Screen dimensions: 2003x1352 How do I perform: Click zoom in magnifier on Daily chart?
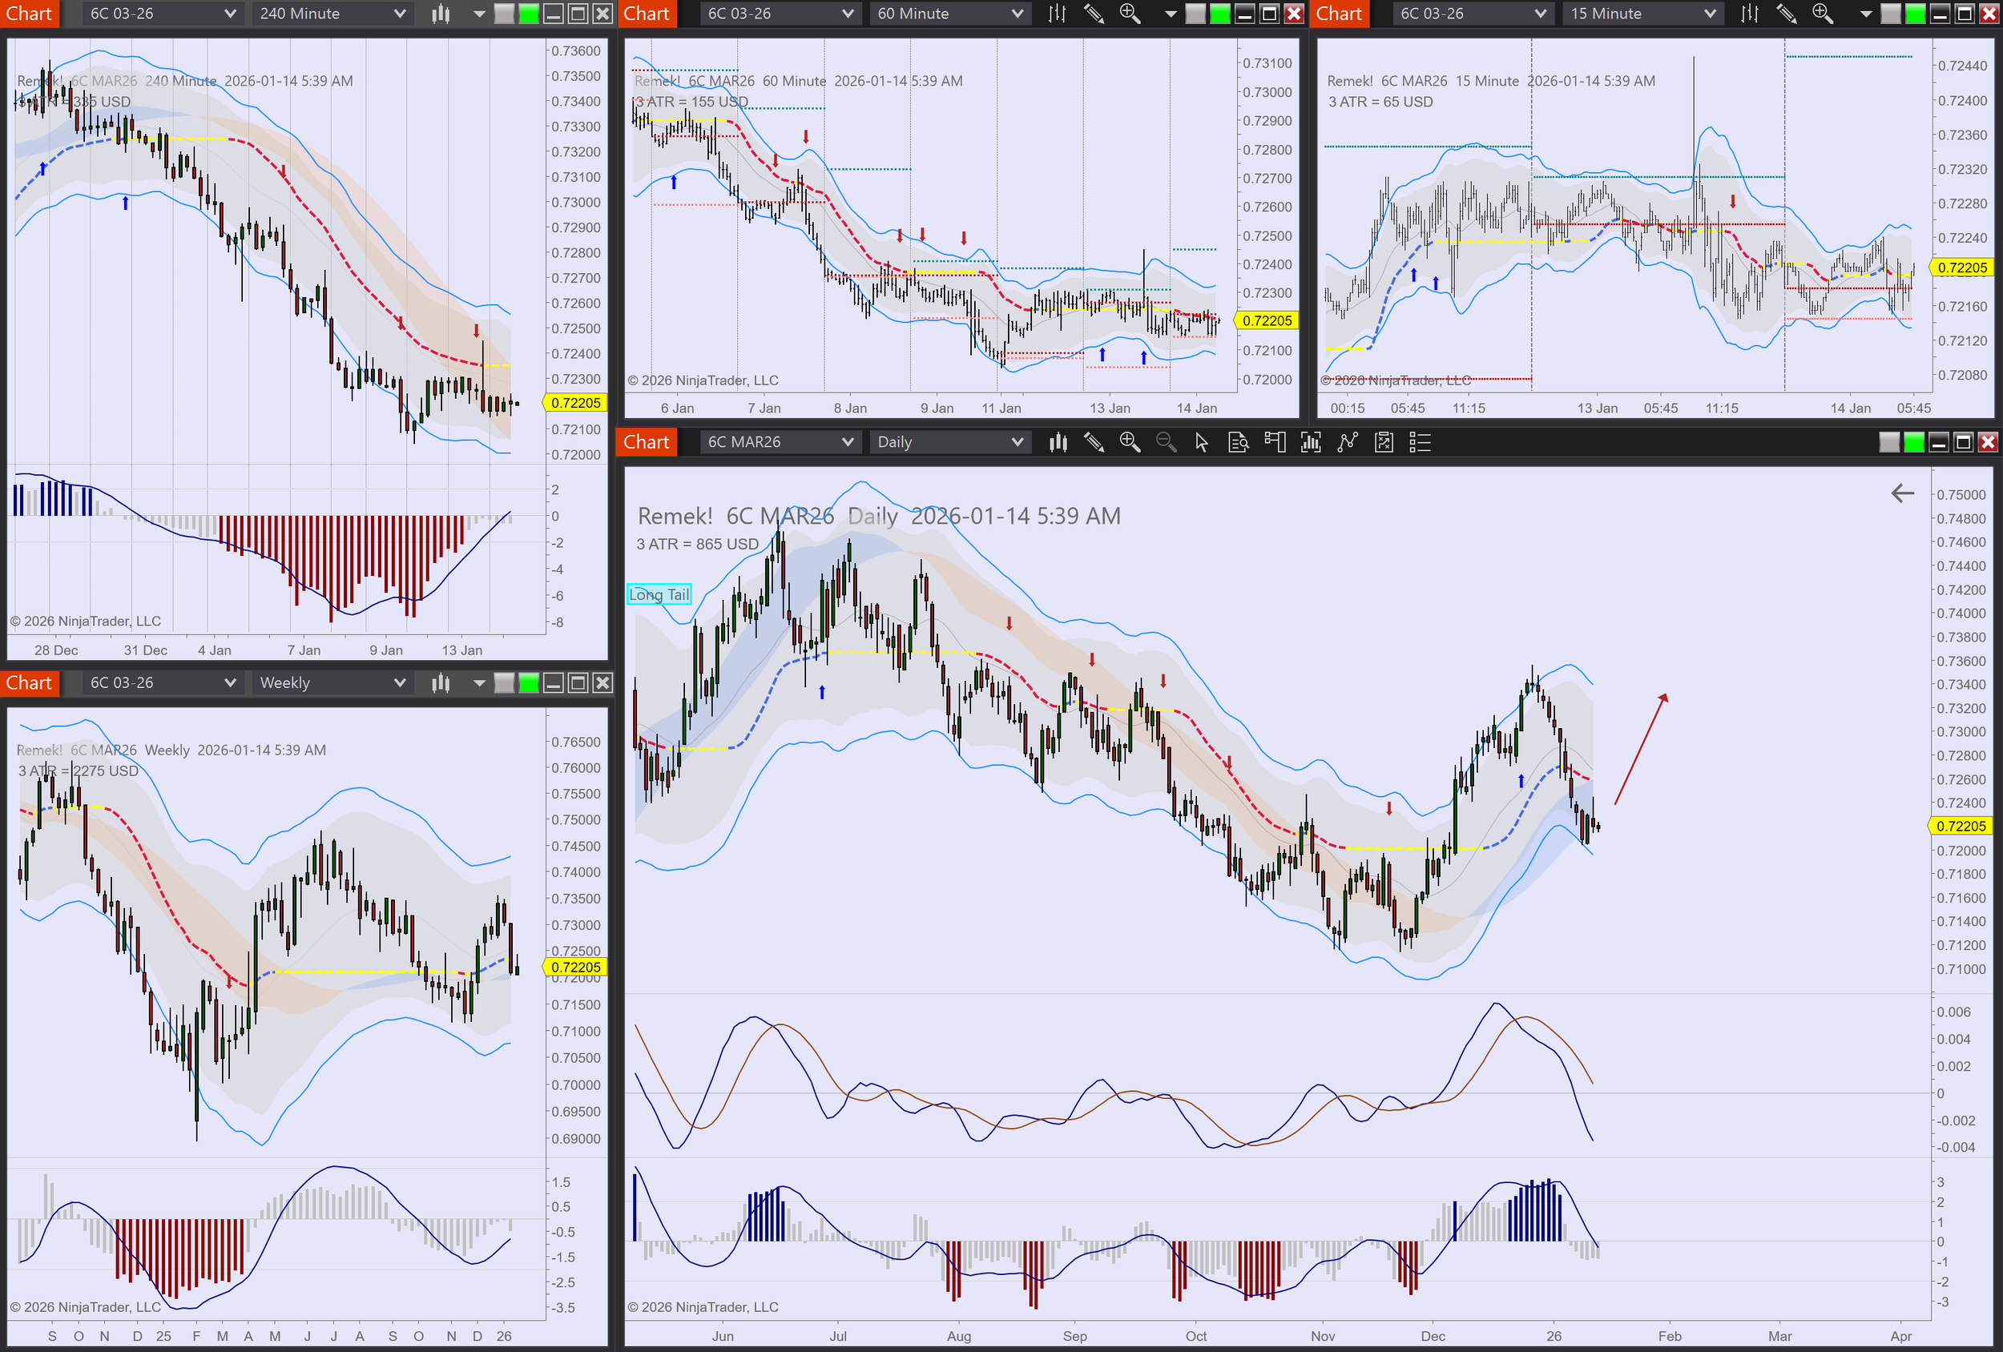tap(1129, 442)
